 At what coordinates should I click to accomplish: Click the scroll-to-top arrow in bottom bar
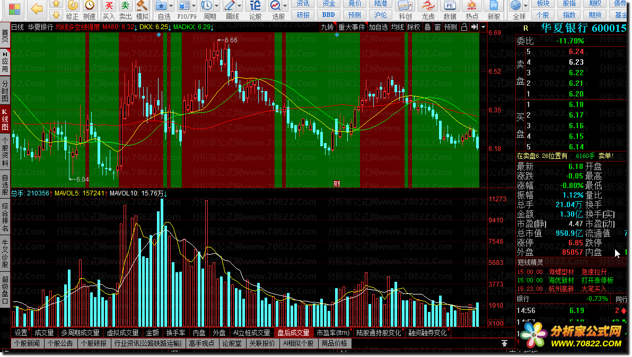504,343
